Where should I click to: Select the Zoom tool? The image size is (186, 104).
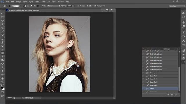tap(3, 82)
